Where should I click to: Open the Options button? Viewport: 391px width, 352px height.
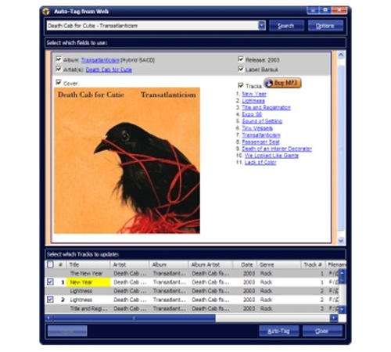coord(325,26)
